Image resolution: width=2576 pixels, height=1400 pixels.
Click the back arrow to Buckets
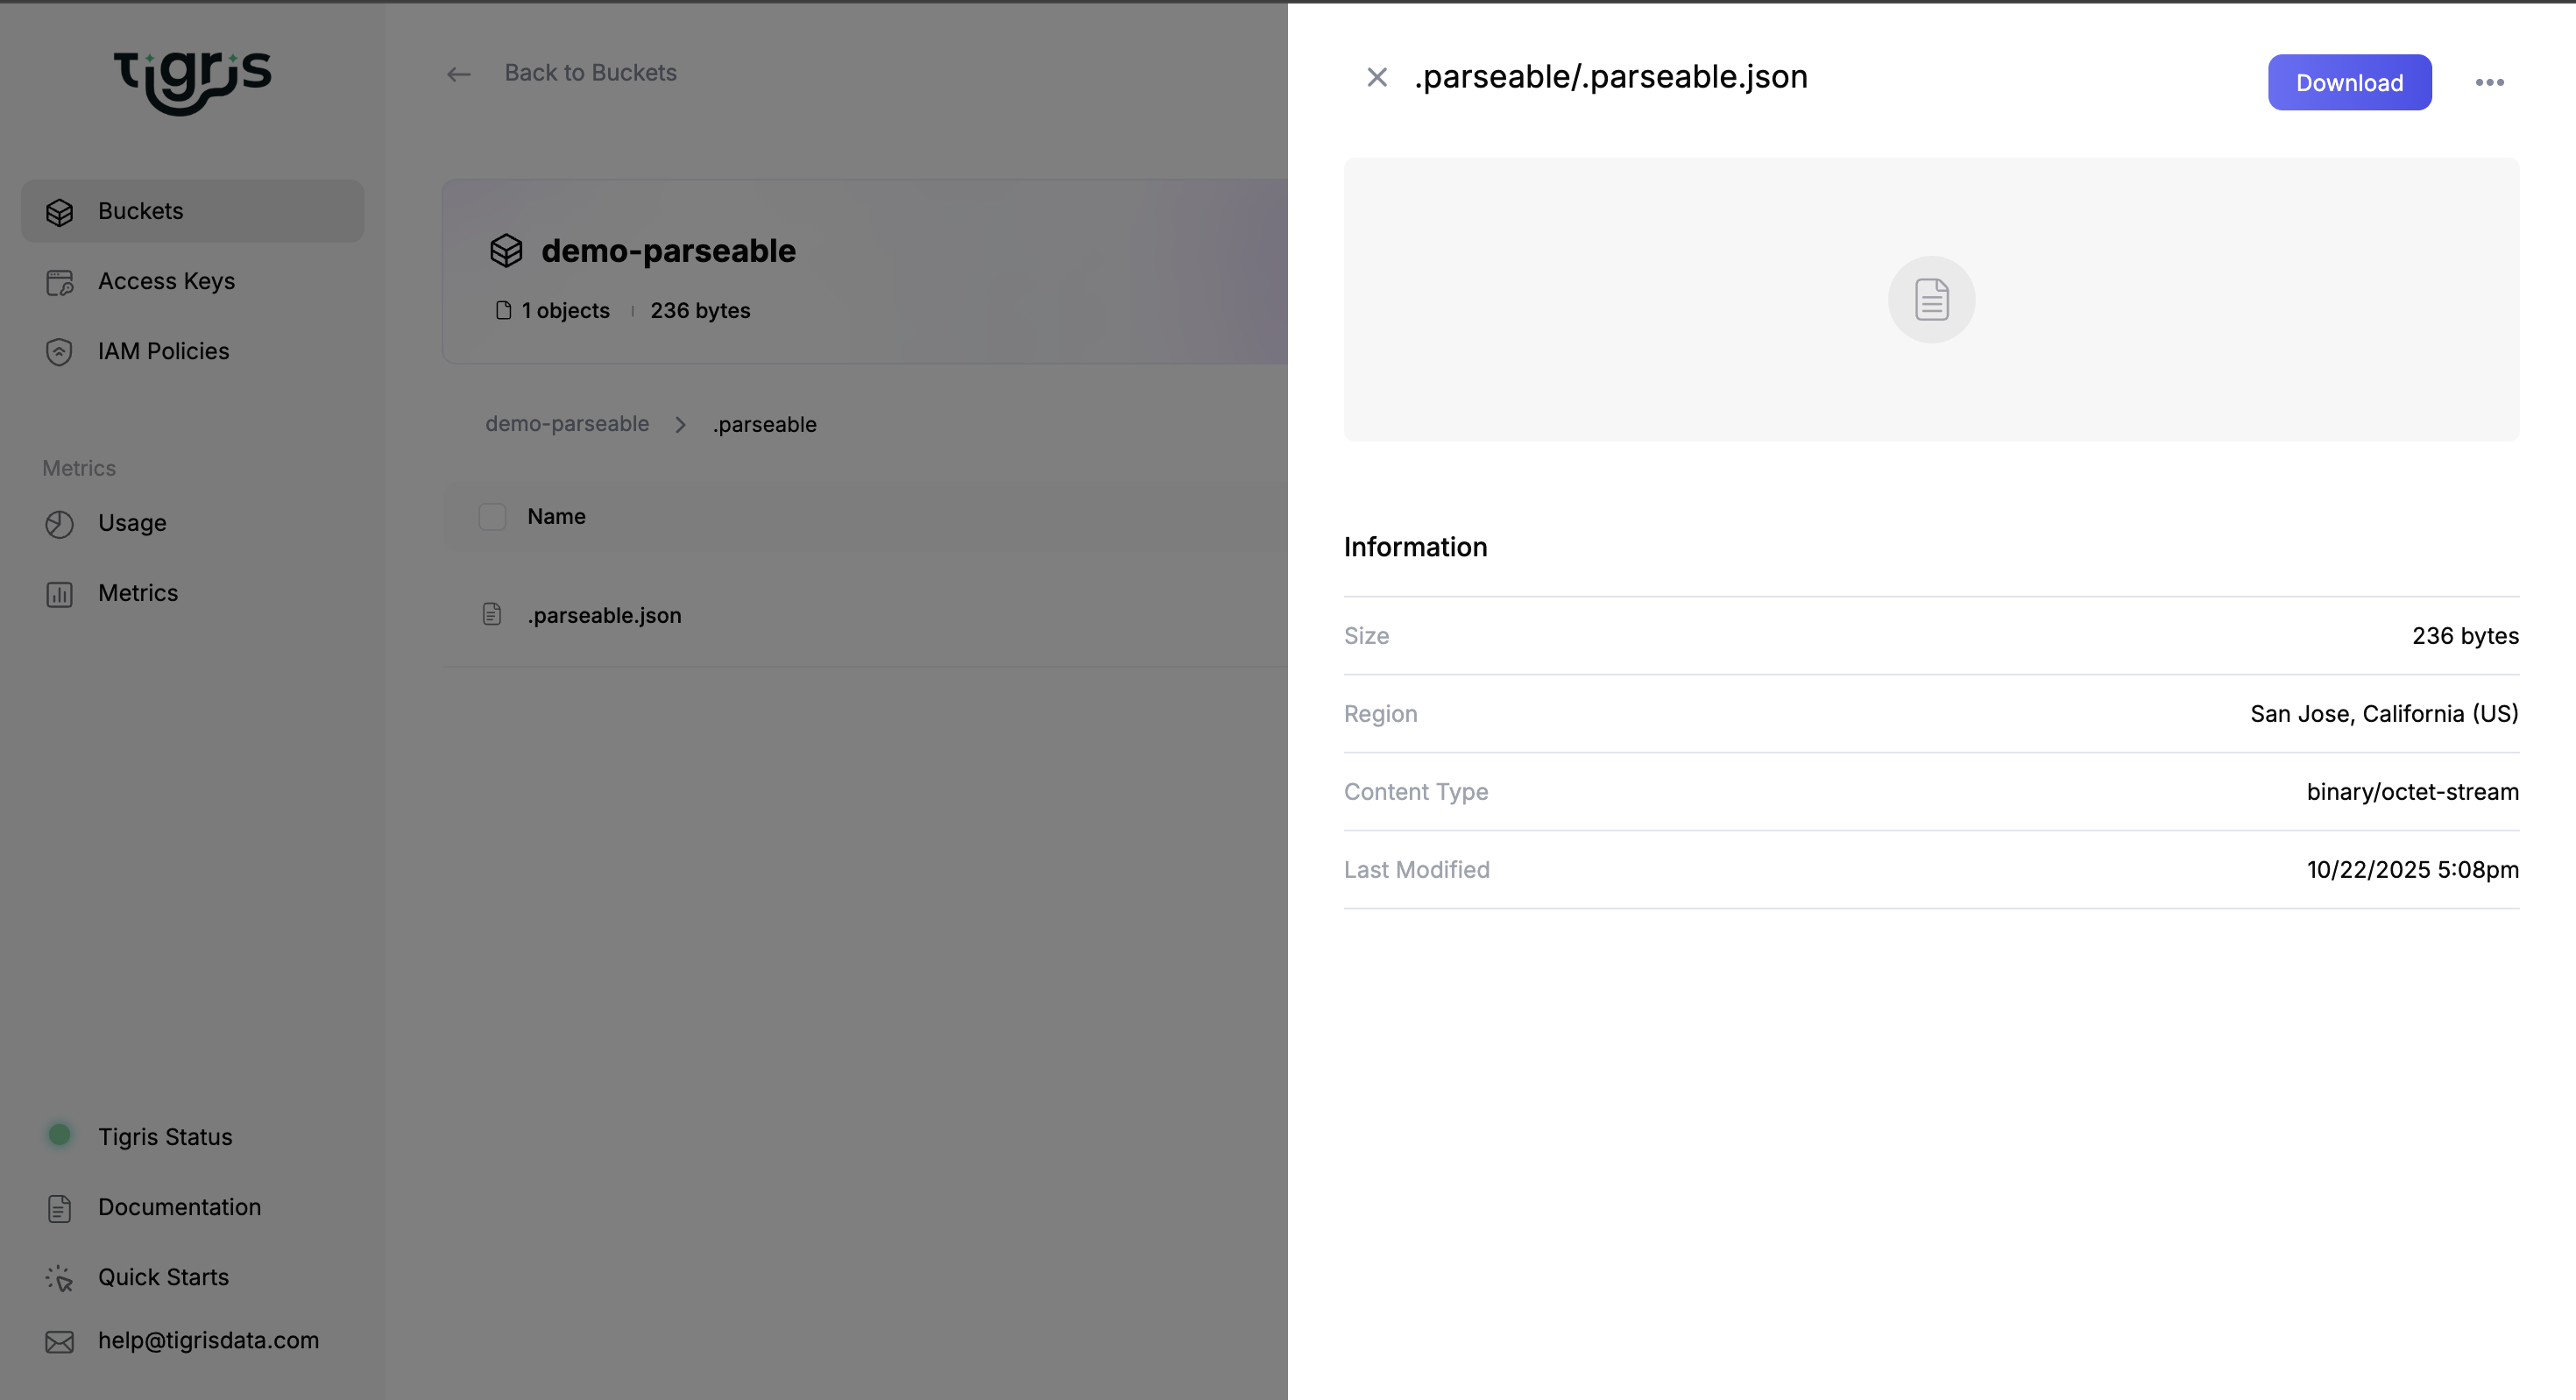pyautogui.click(x=458, y=74)
